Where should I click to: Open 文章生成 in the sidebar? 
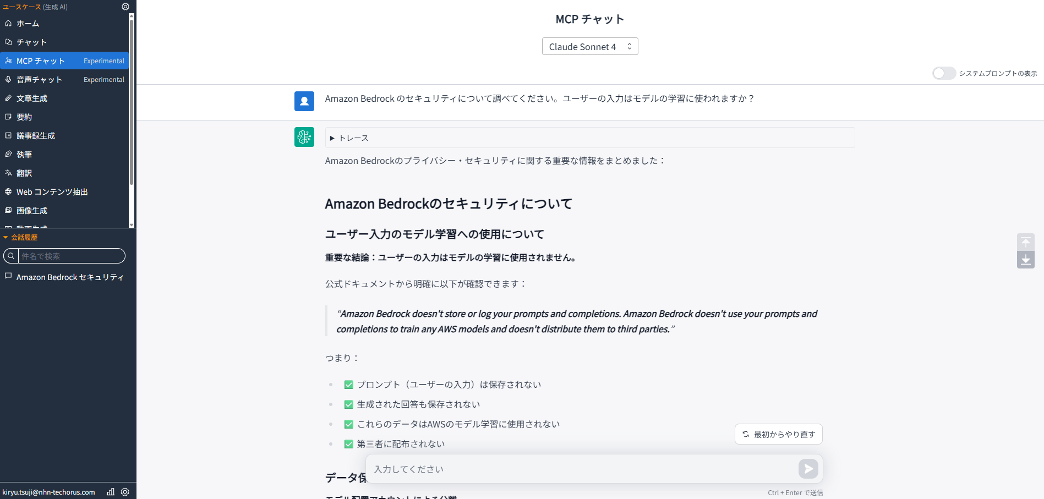click(64, 98)
